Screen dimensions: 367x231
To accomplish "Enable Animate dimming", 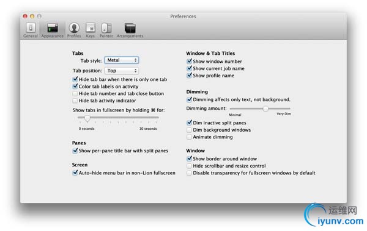I will 189,137.
